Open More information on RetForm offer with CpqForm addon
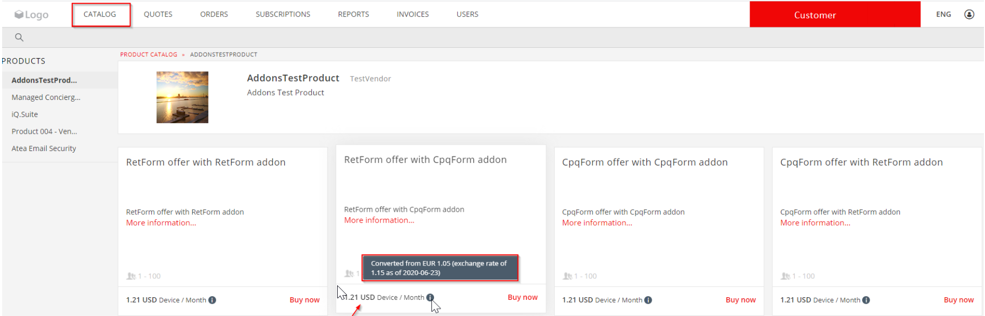The height and width of the screenshot is (316, 985). point(379,220)
